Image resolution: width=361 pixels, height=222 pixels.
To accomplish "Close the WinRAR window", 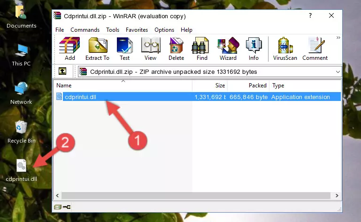I will pos(331,15).
